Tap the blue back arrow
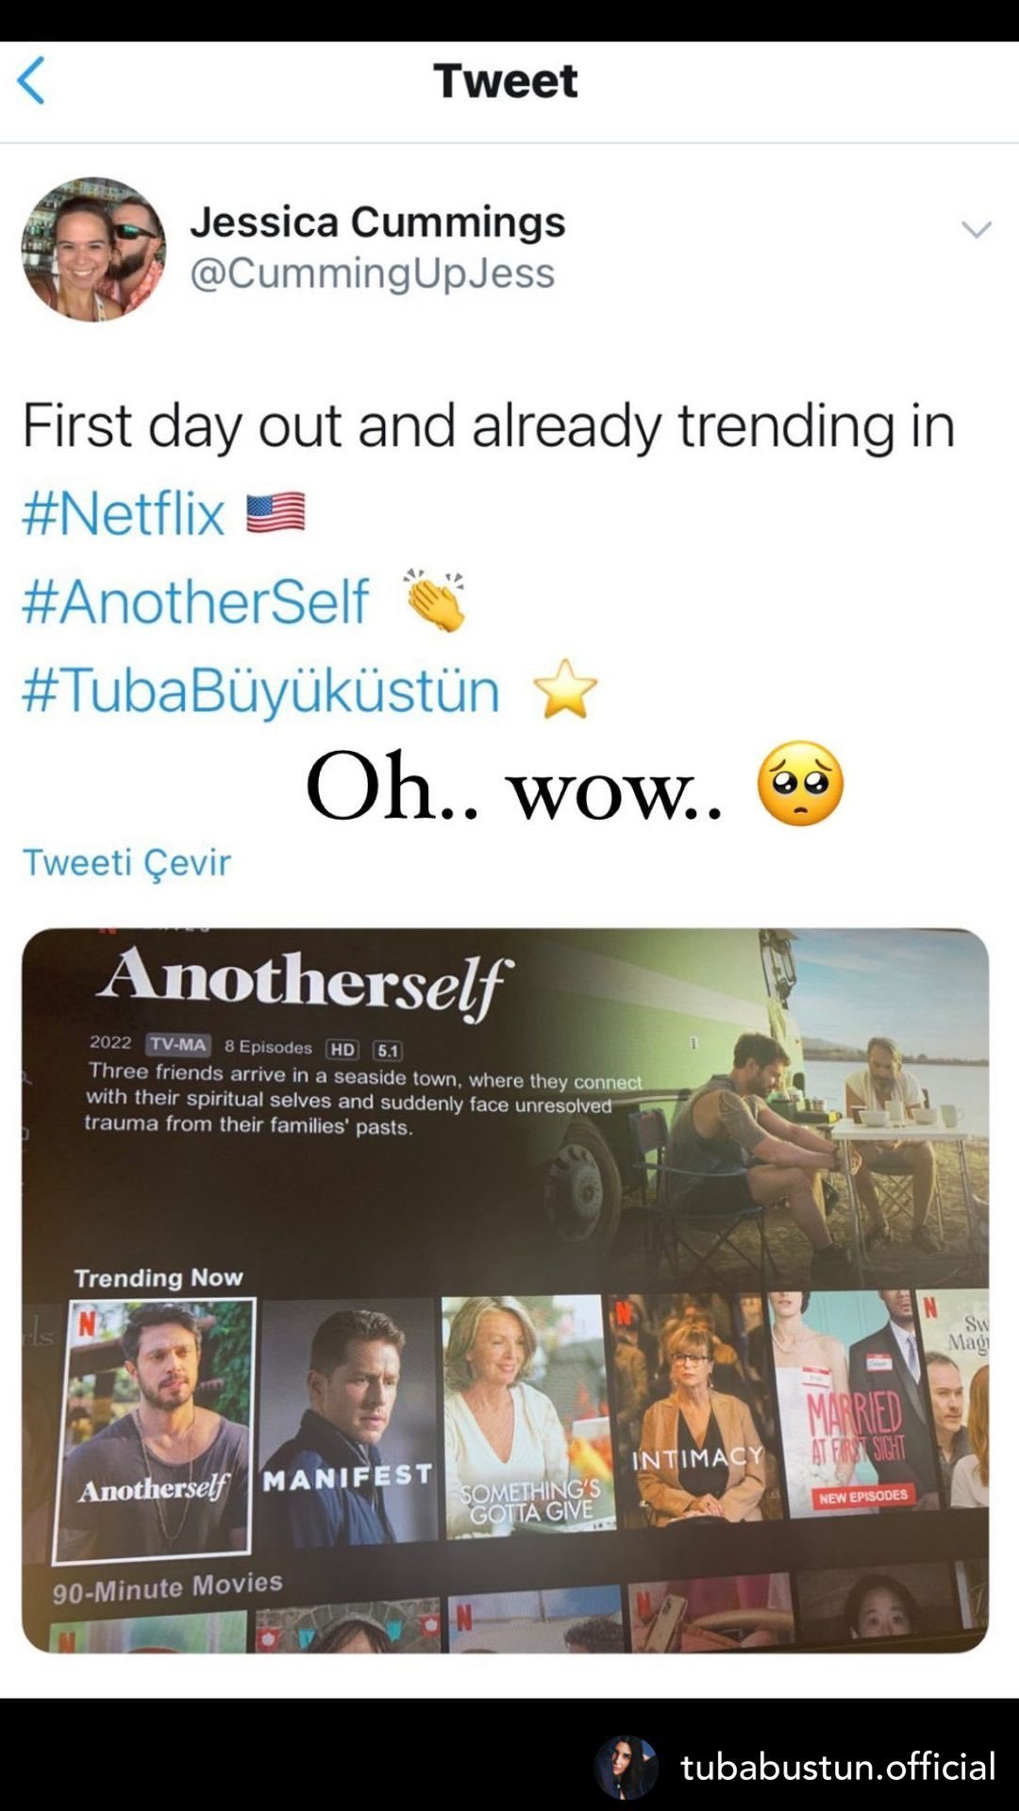 click(x=31, y=80)
